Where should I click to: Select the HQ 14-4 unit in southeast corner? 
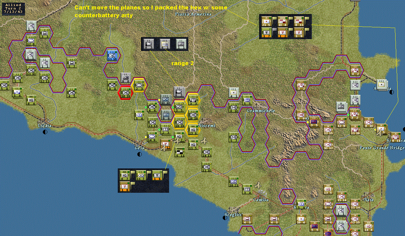tap(368, 226)
